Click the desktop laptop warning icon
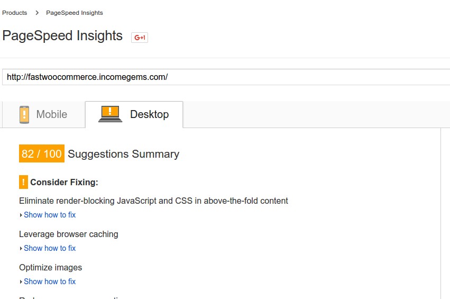The width and height of the screenshot is (450, 299). 110,114
